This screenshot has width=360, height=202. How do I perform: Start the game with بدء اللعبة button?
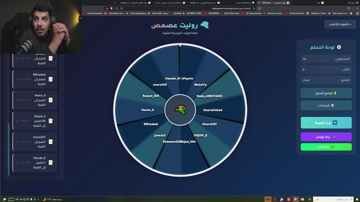tap(326, 123)
